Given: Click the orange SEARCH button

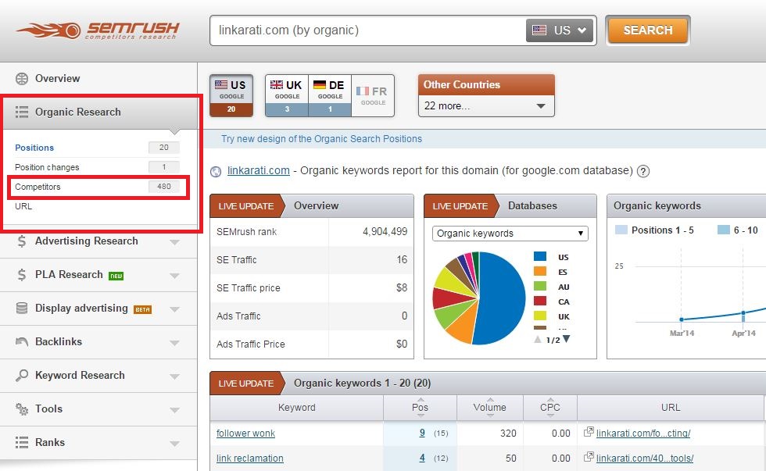Looking at the screenshot, I should [x=648, y=30].
